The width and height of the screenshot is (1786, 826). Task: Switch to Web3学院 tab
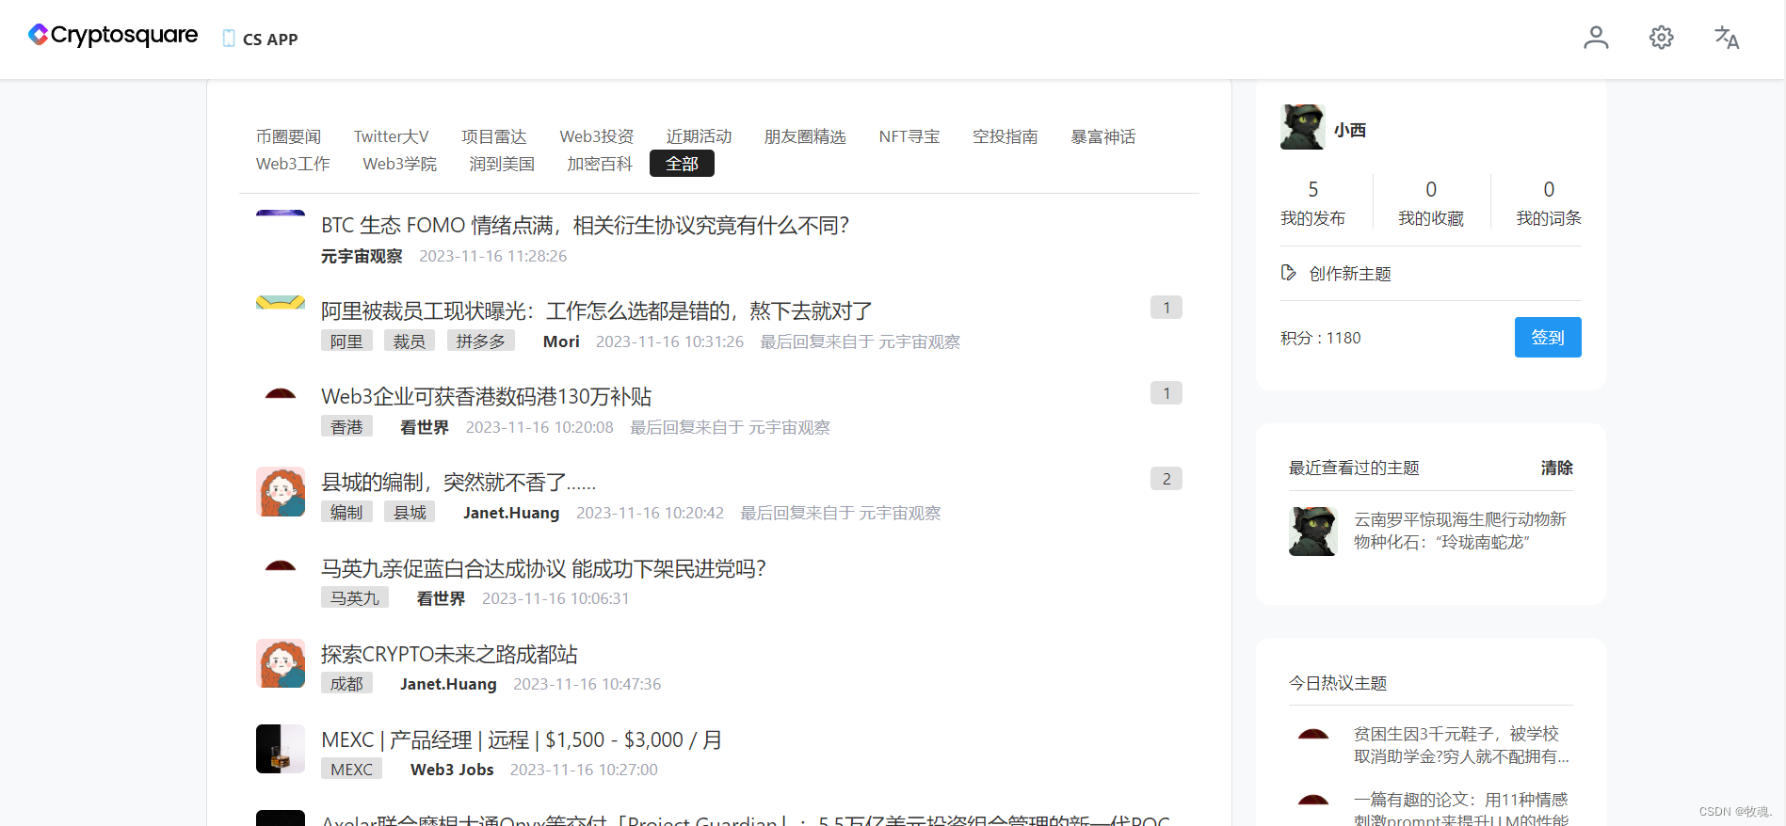click(399, 164)
